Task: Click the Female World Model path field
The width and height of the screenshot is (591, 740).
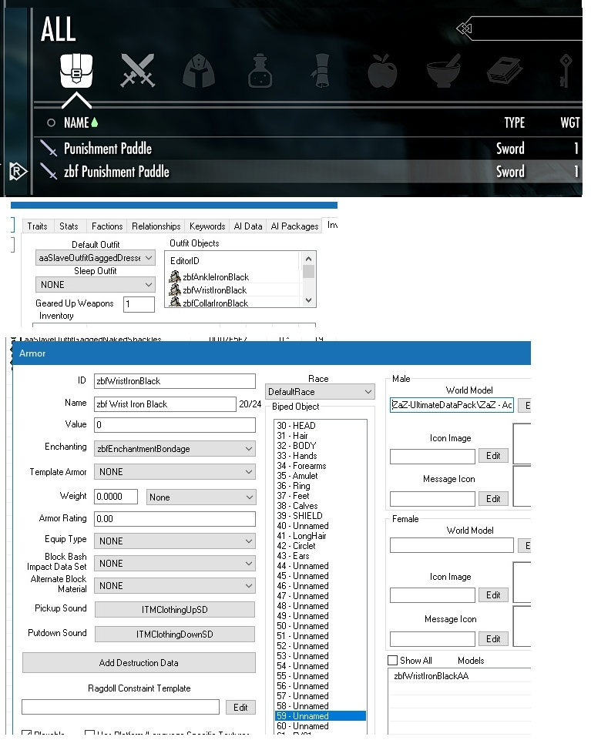Action: pos(452,545)
